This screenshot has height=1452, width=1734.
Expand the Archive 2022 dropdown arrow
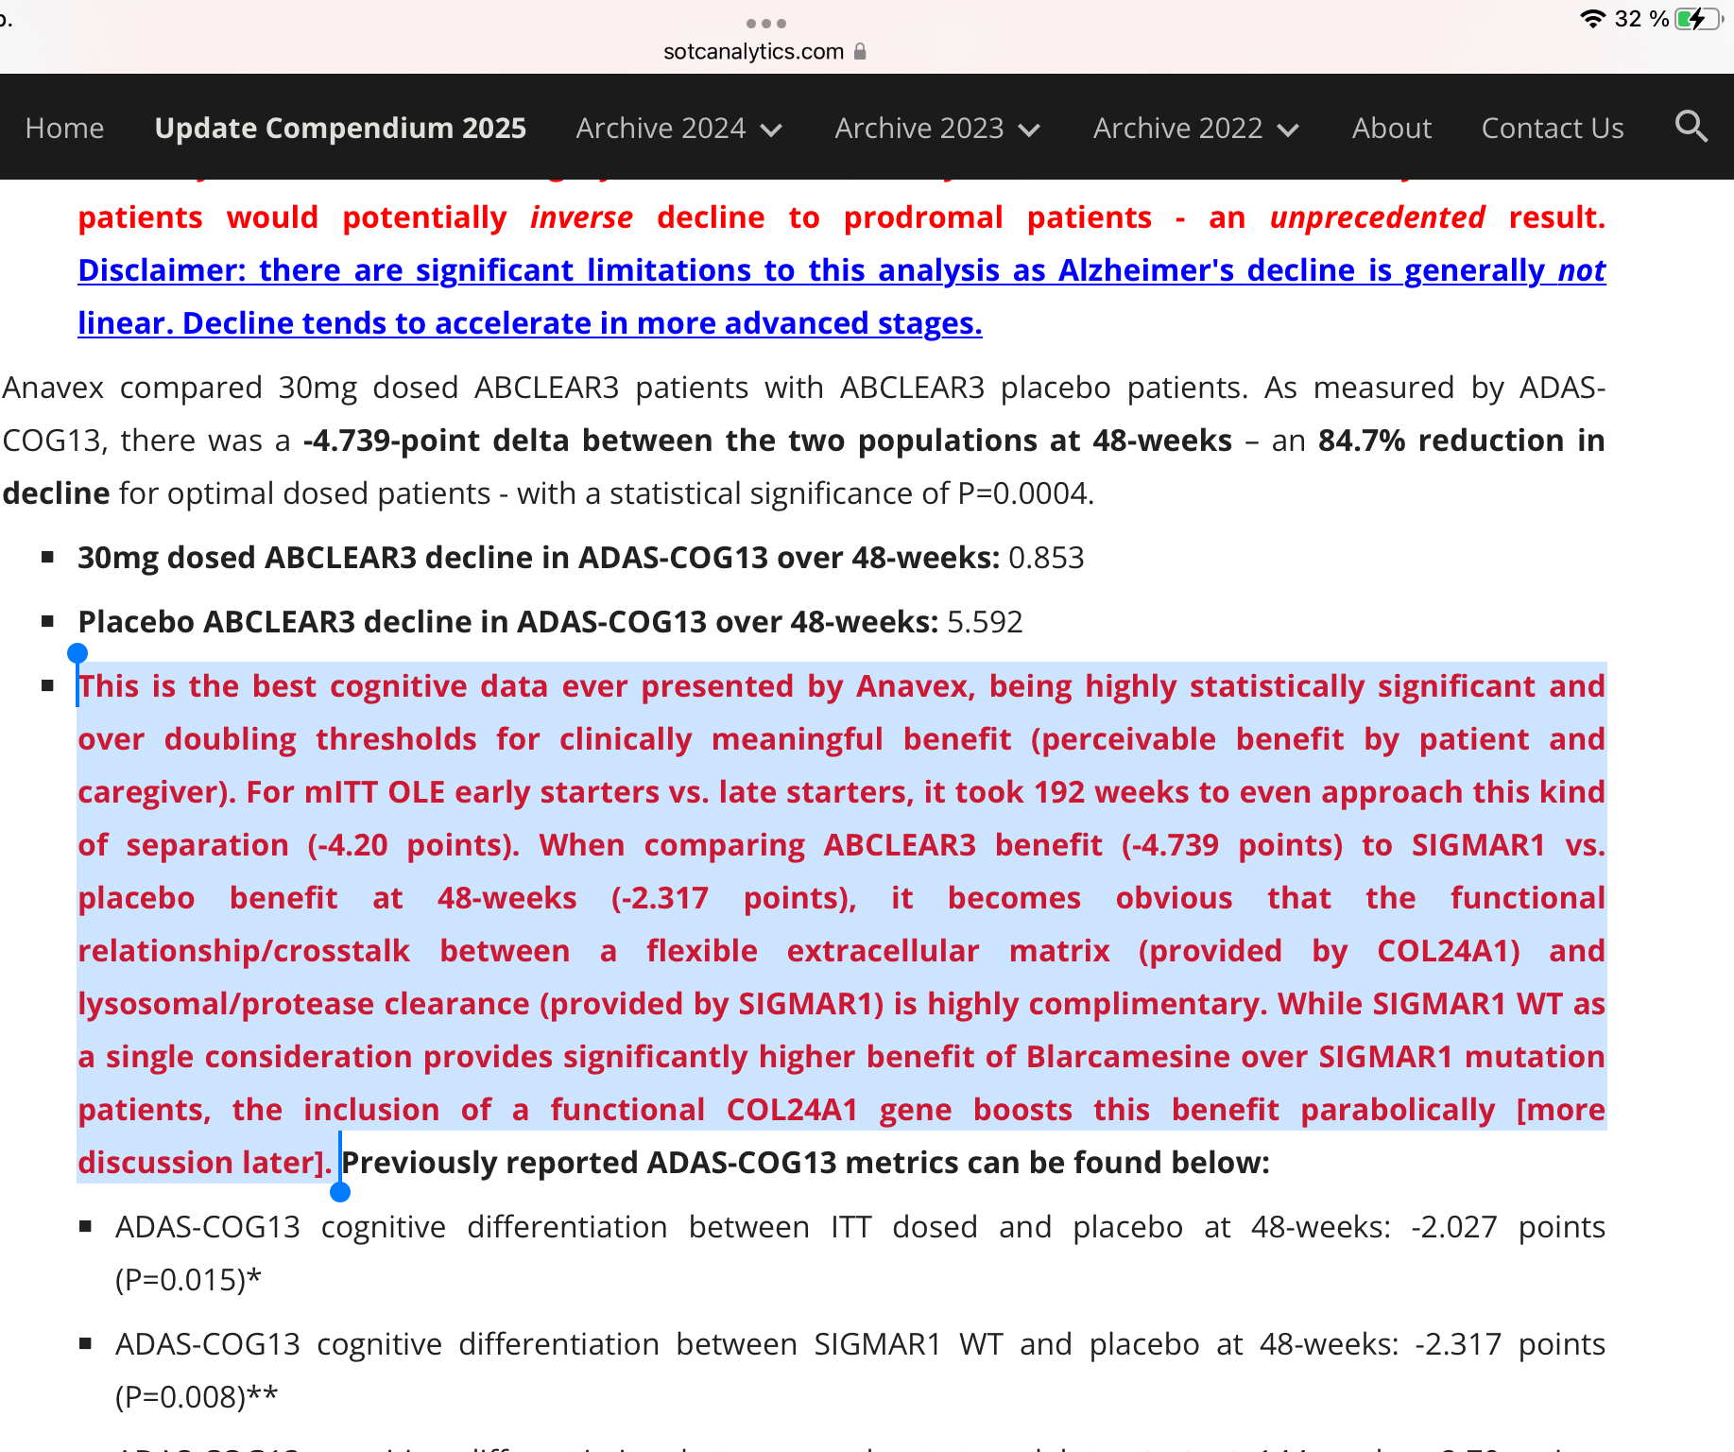point(1288,130)
